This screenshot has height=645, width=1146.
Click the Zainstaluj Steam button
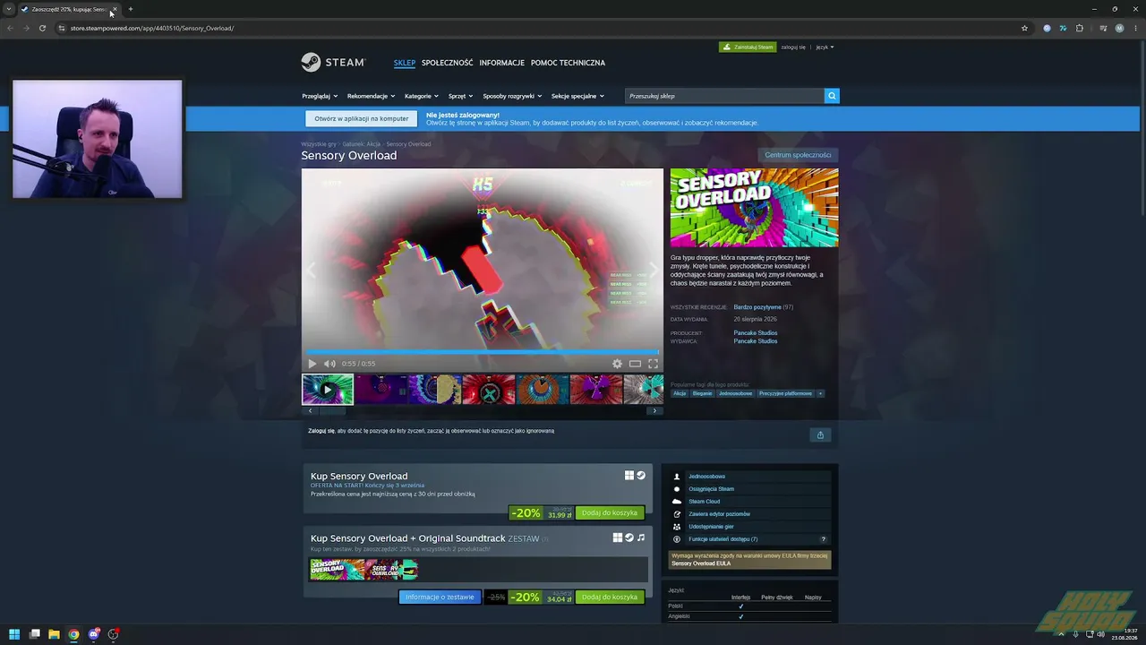748,47
